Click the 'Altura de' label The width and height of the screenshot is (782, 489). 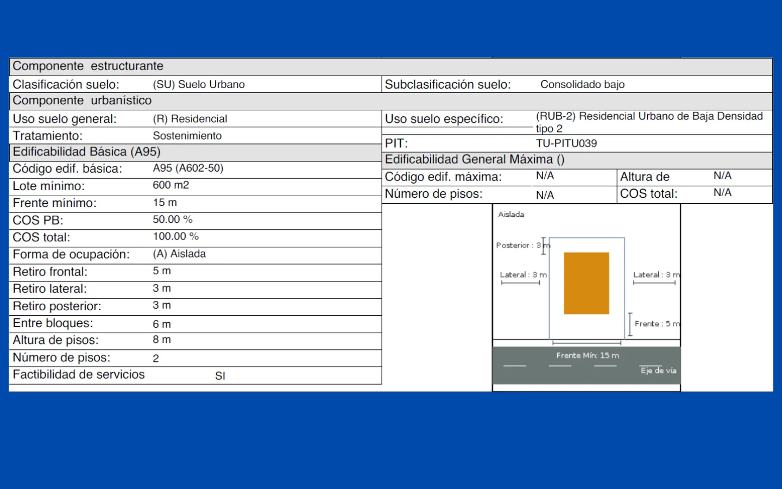point(645,177)
